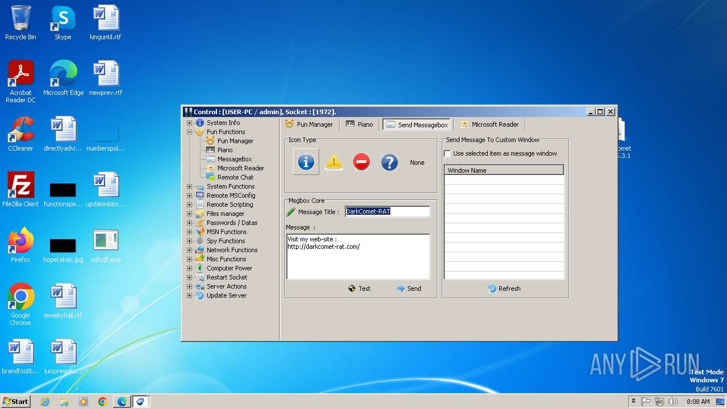Viewport: 727px width, 409px height.
Task: Open Acrobat Reader DC desktop icon
Action: pos(20,82)
